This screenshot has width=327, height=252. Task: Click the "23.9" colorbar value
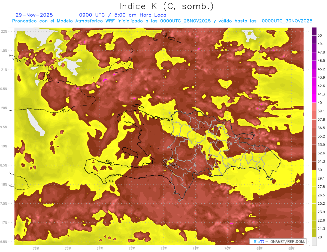coord(321,212)
